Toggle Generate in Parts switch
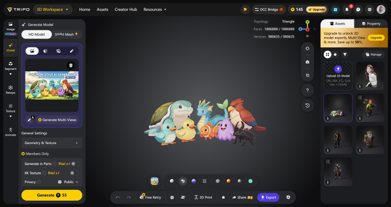391x207 pixels. pos(75,164)
